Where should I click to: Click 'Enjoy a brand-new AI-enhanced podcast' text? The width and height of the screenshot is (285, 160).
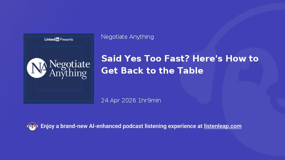click(x=92, y=126)
